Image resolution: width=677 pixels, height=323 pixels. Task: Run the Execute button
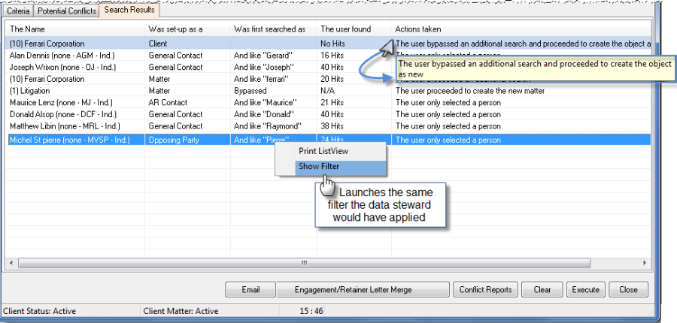[x=585, y=290]
